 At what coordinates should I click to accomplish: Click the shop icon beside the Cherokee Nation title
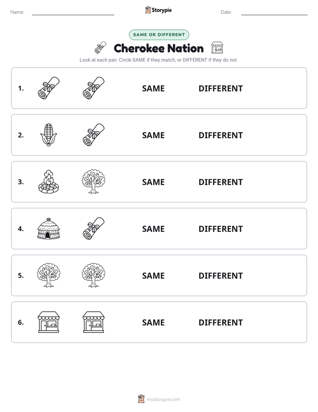click(x=217, y=48)
